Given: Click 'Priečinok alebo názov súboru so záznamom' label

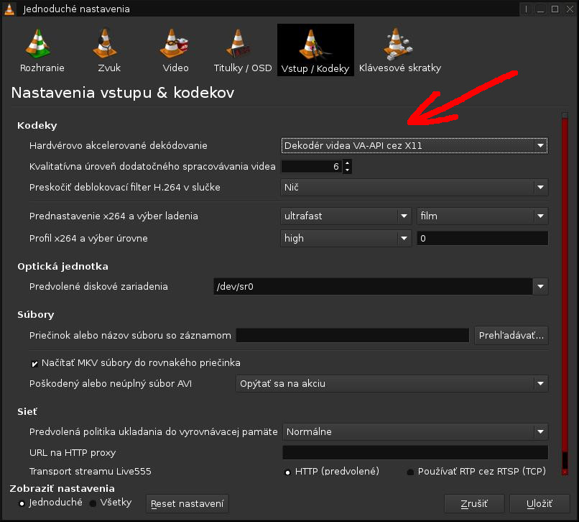Looking at the screenshot, I should [x=130, y=335].
